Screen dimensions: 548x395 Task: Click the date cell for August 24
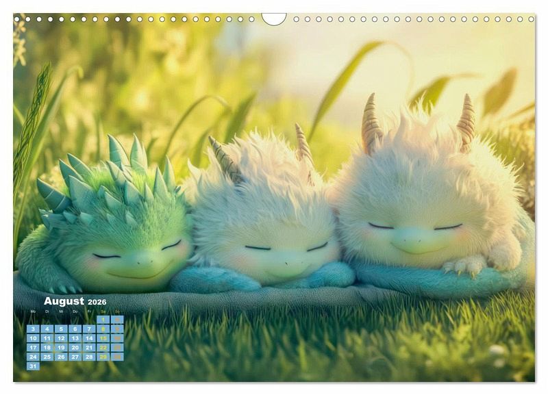[x=32, y=357]
